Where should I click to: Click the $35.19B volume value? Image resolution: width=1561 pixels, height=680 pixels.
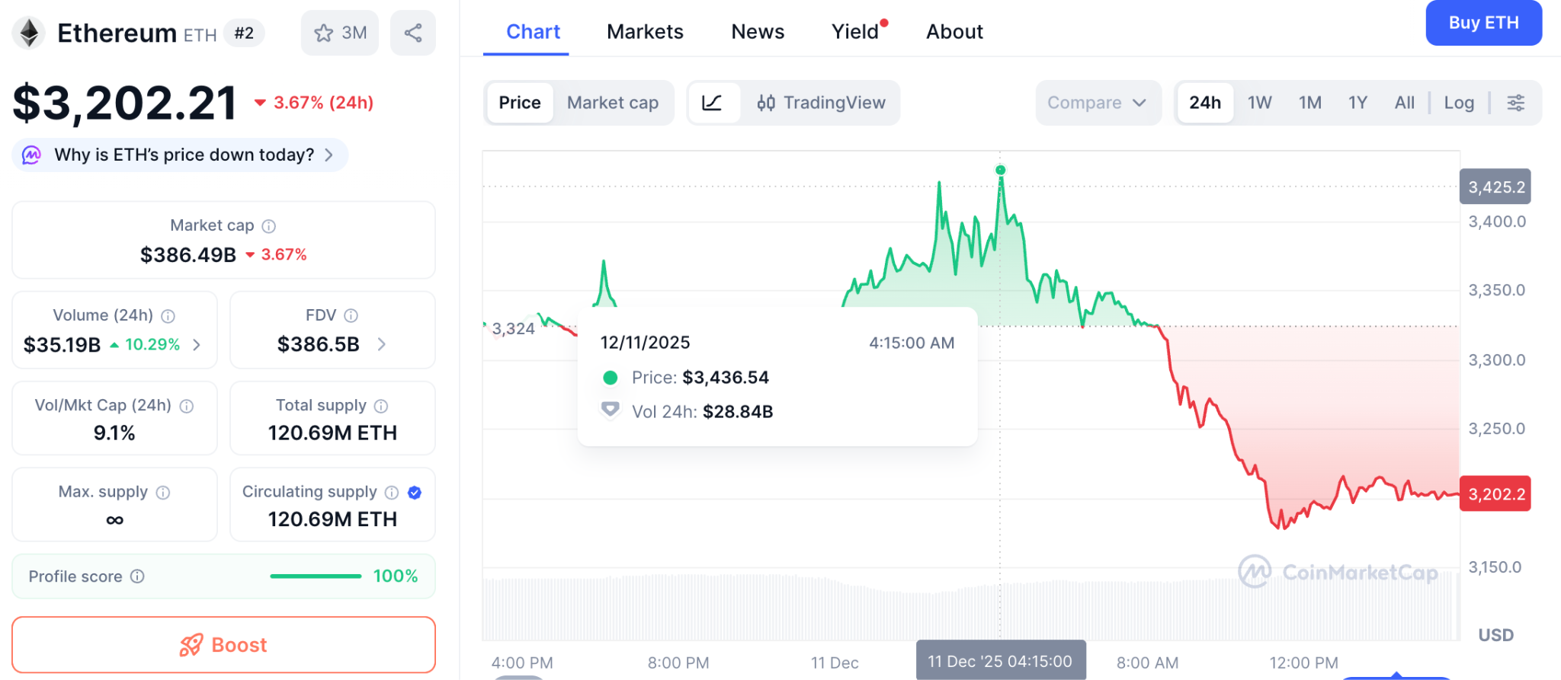(x=63, y=345)
